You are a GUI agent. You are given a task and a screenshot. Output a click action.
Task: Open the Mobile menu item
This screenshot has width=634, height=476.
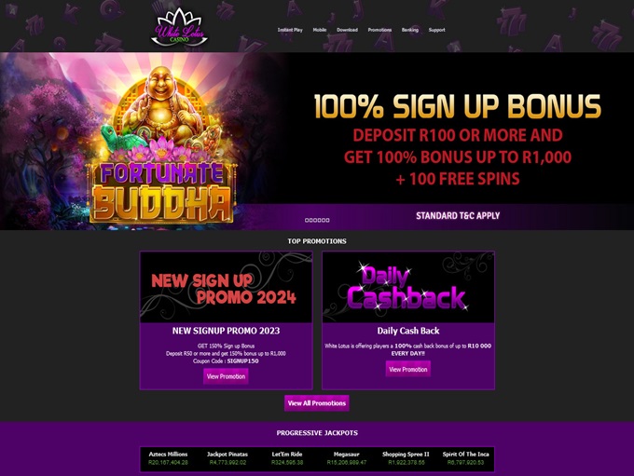(320, 30)
